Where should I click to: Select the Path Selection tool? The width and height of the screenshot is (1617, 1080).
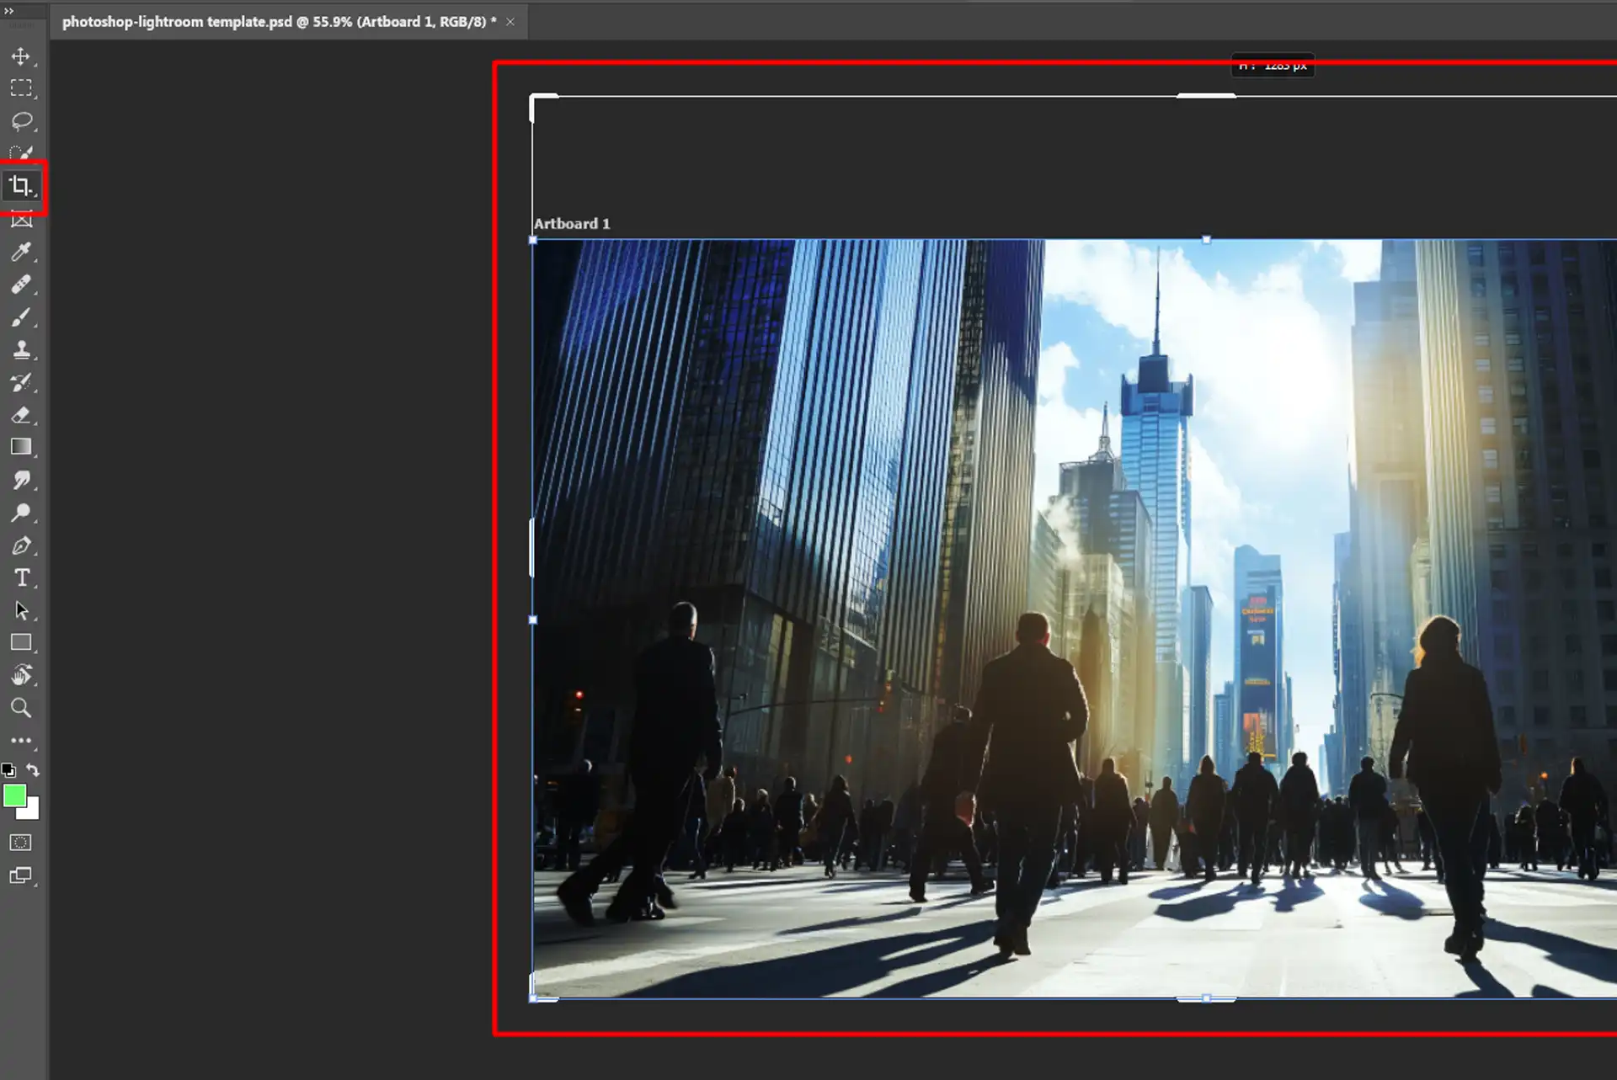click(21, 610)
